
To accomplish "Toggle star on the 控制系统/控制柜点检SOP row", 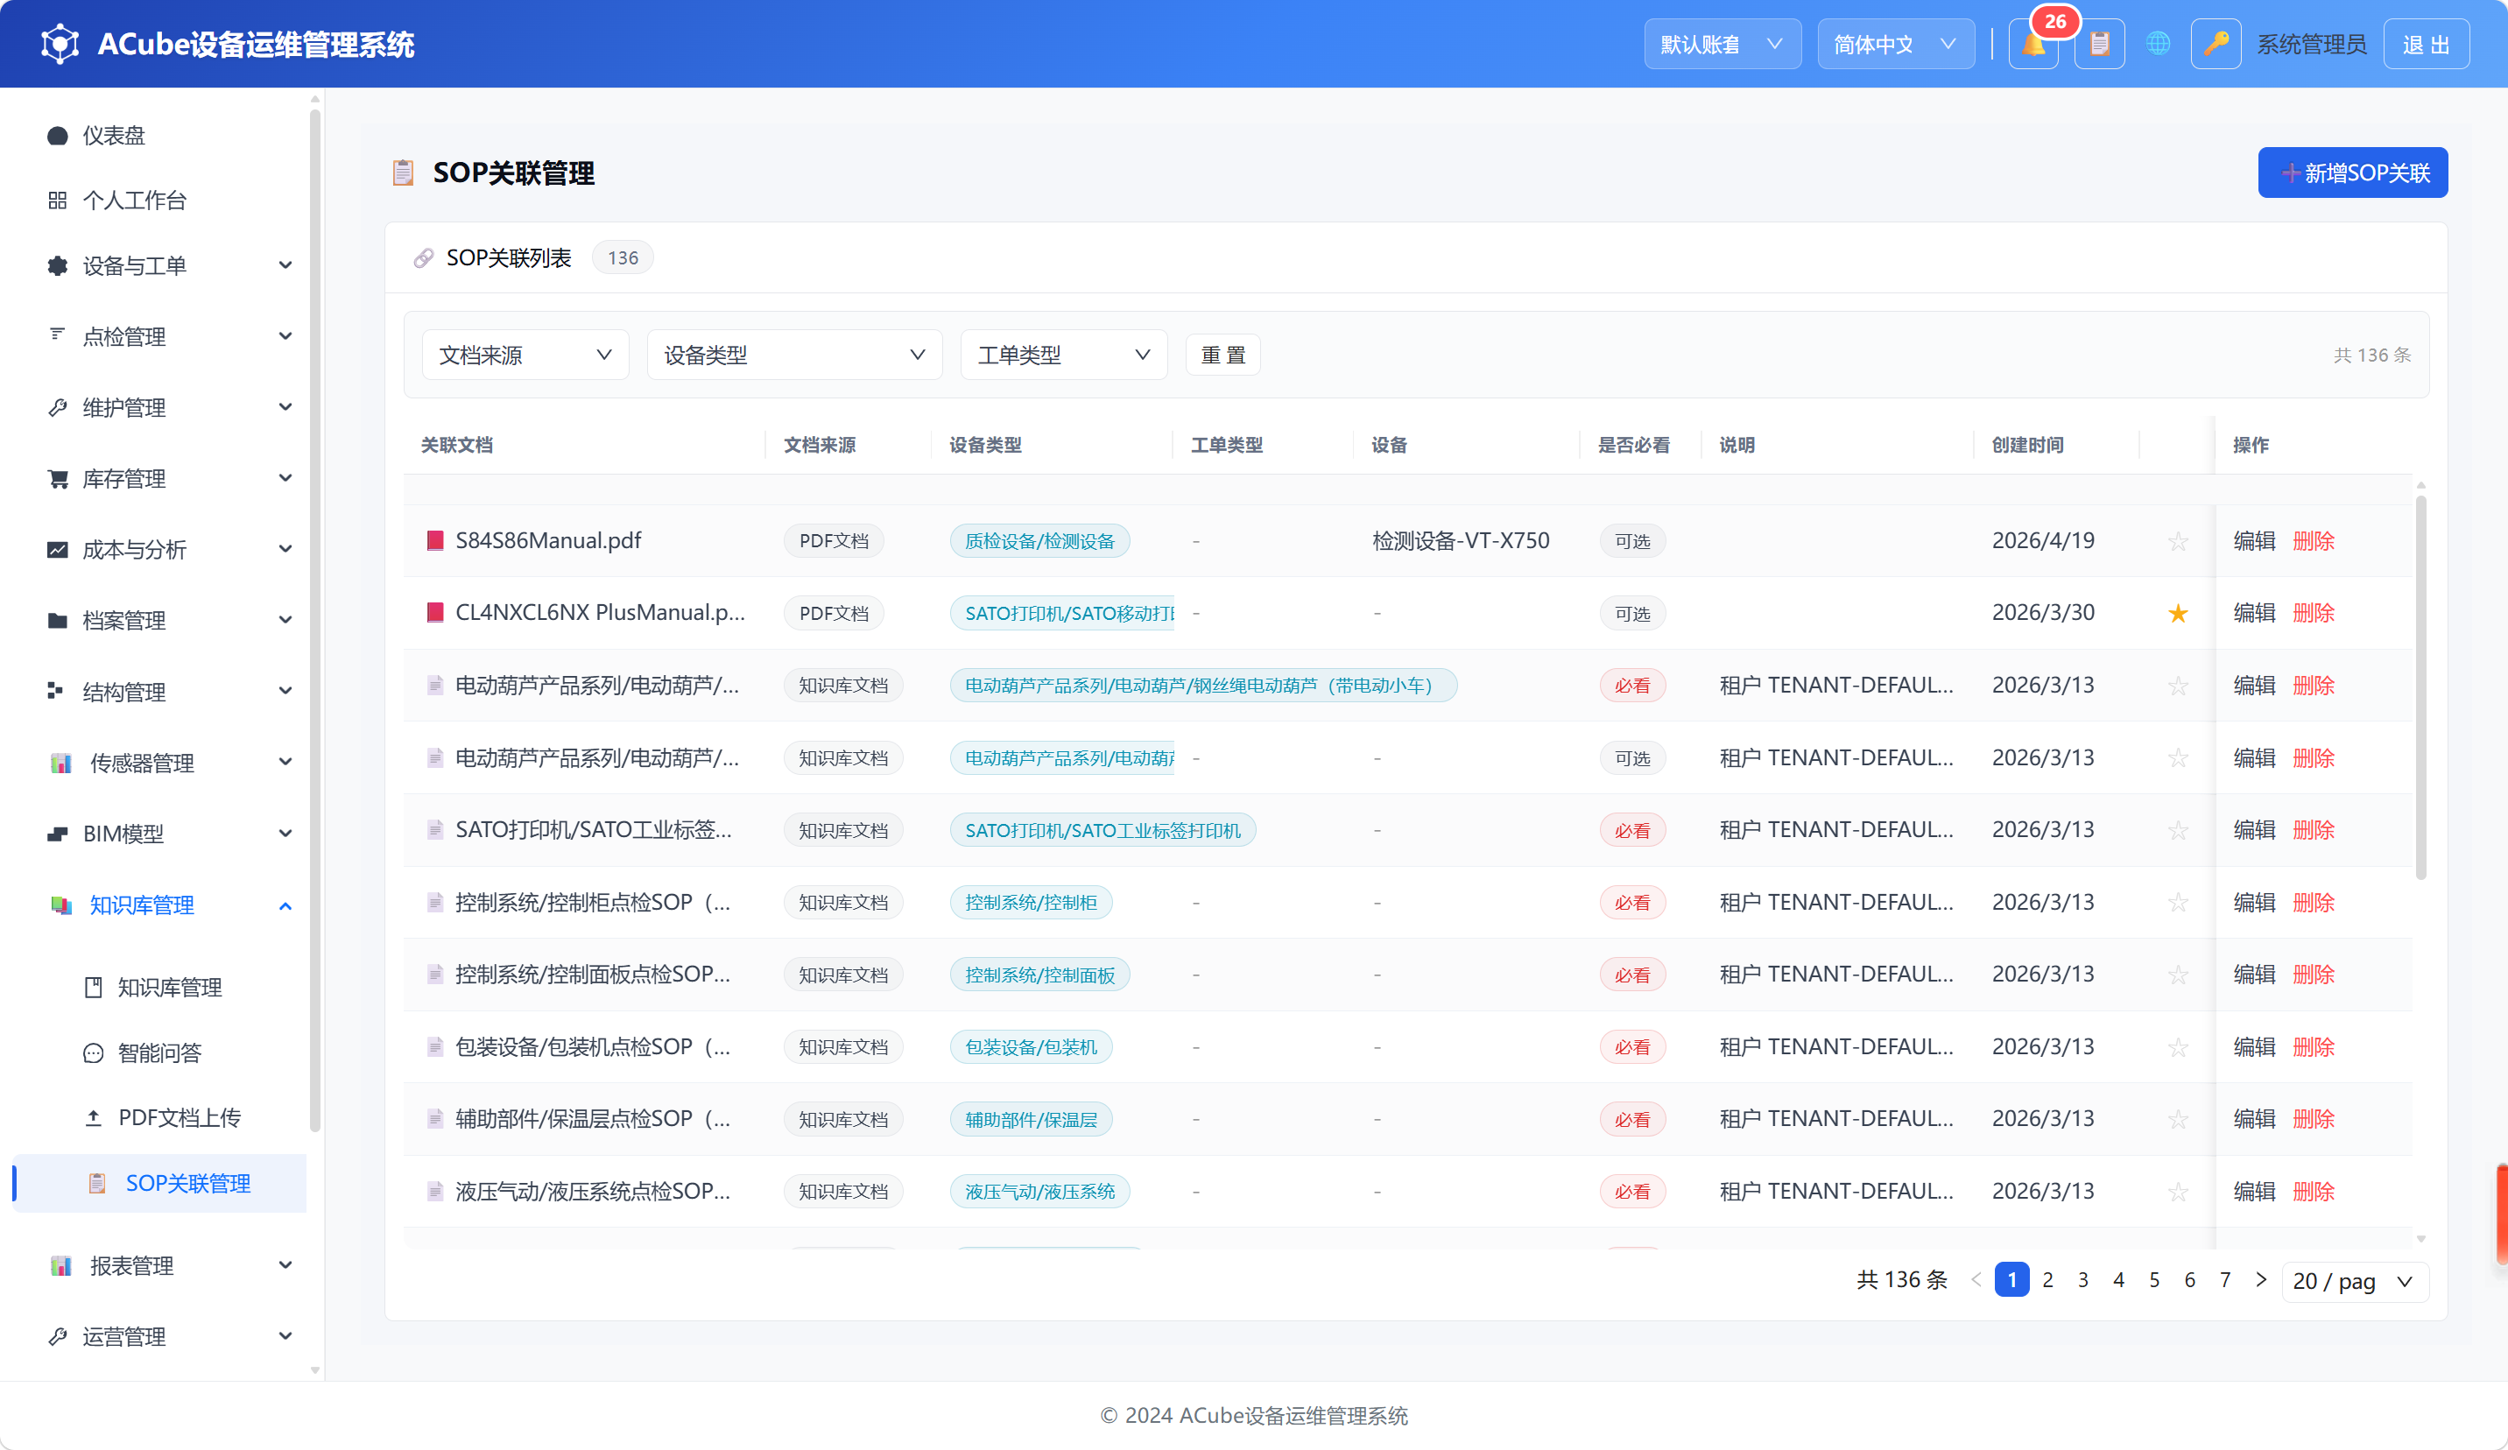I will pyautogui.click(x=2178, y=903).
